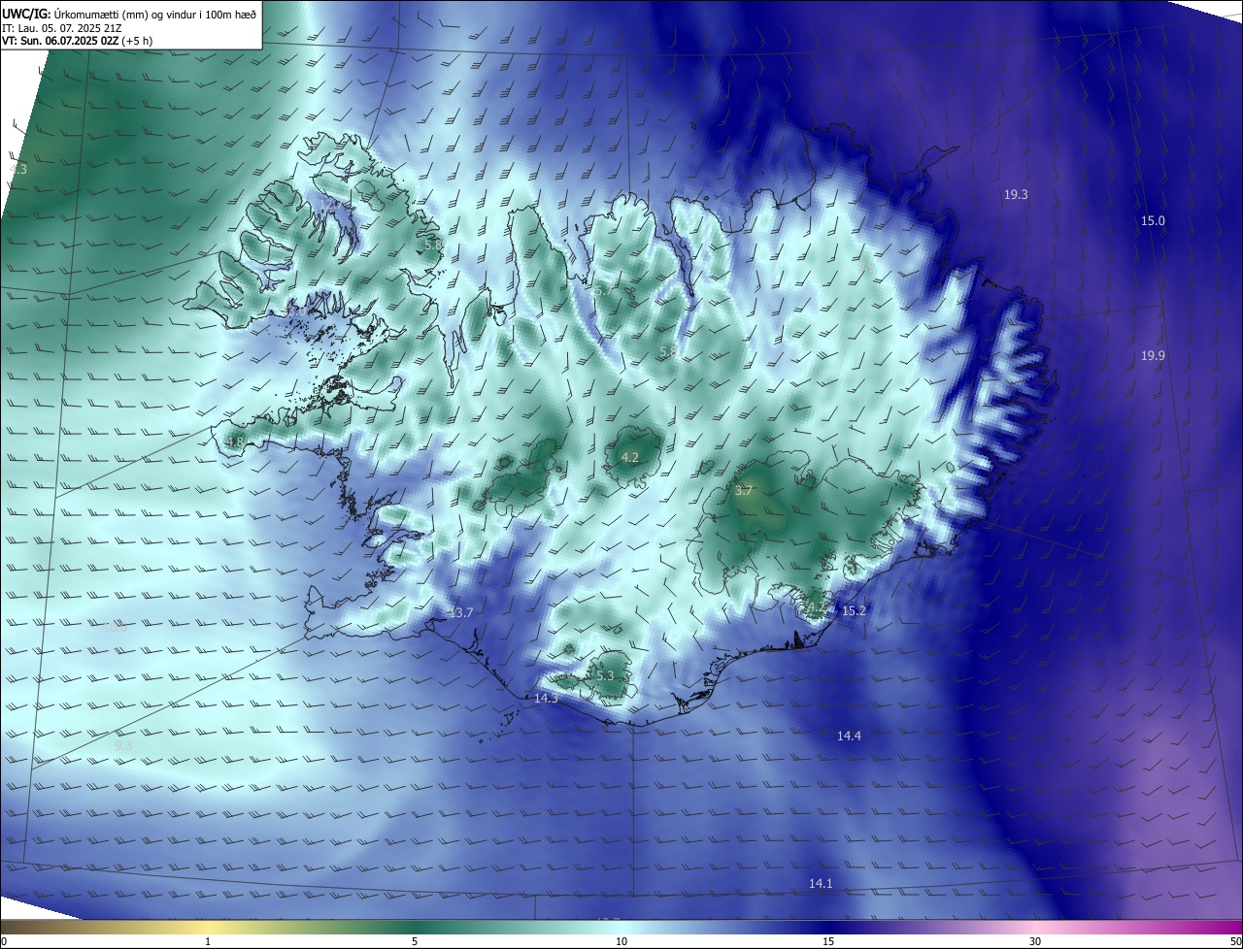Click the 4.8 value label on the map
Image resolution: width=1243 pixels, height=949 pixels.
coord(234,442)
